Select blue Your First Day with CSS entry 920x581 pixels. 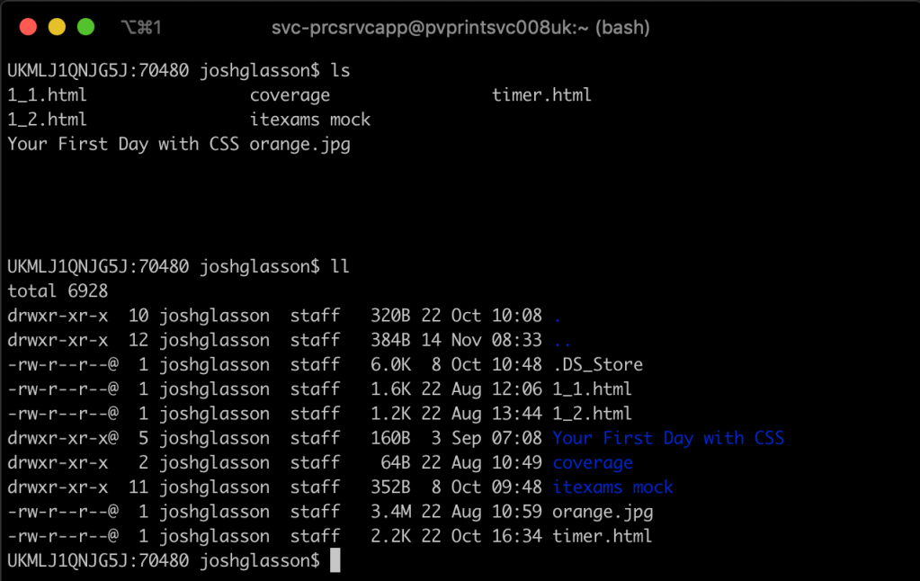click(668, 439)
